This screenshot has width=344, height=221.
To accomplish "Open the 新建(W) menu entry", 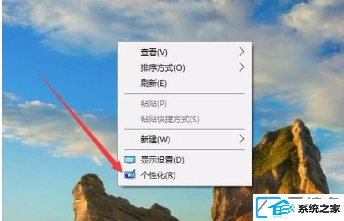I will click(x=185, y=139).
